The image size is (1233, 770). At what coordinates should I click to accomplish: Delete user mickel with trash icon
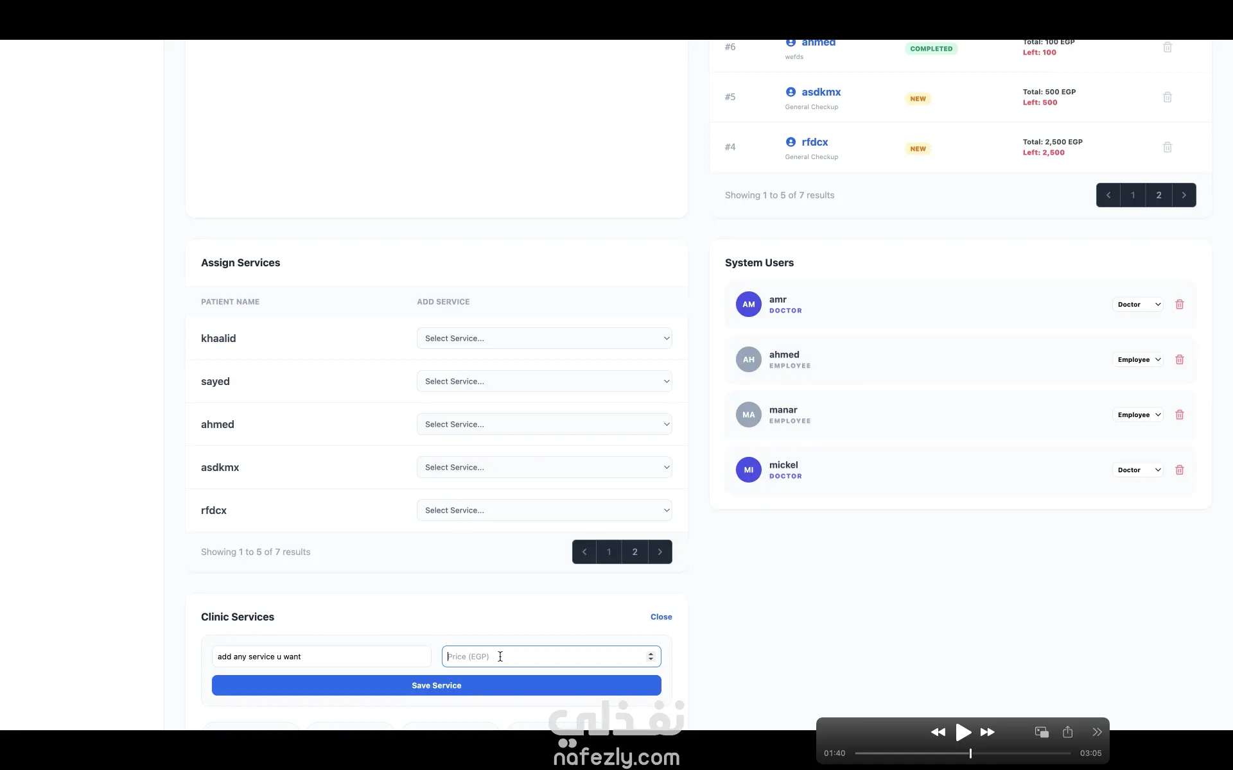click(x=1180, y=470)
